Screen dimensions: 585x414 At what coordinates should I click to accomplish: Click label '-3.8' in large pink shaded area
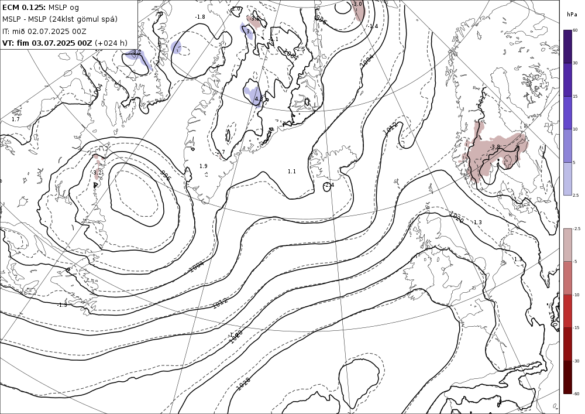coord(495,147)
